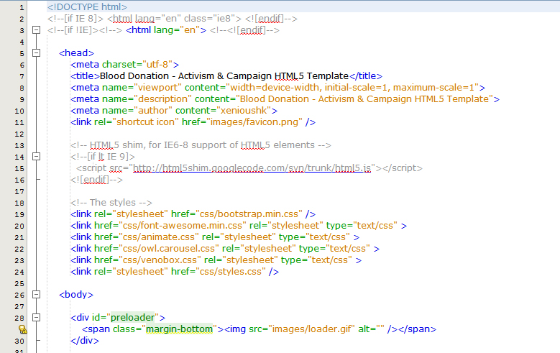
Task: Click the html lang="en" tag on line 3
Action: (166, 30)
